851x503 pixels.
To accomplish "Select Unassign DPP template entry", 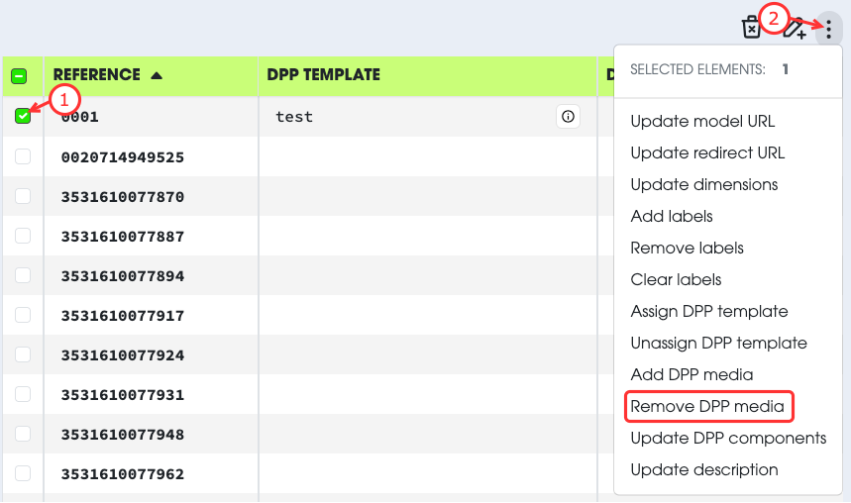I will point(718,343).
